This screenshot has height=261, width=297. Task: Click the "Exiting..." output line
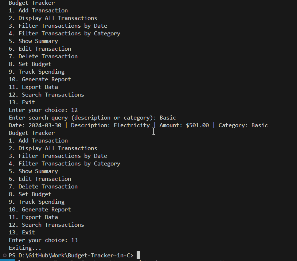pyautogui.click(x=25, y=248)
